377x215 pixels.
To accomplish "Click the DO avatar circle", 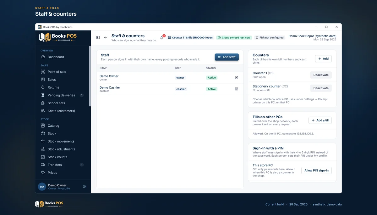I will tap(42, 186).
